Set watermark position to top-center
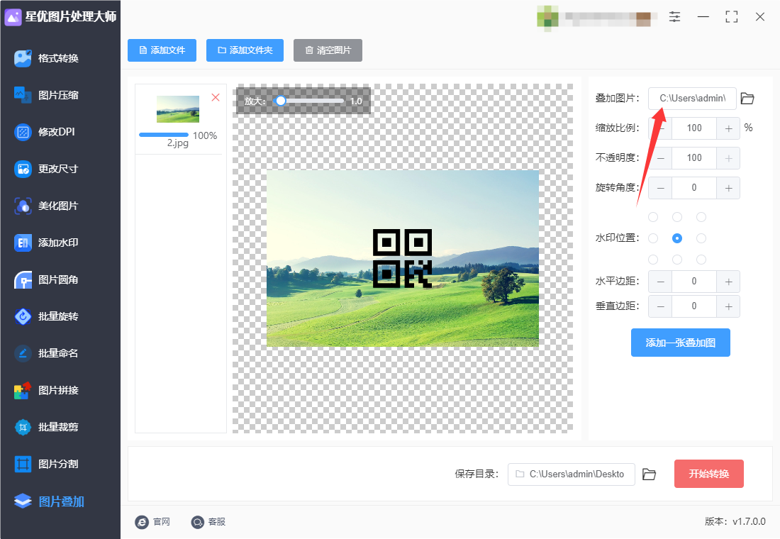The image size is (780, 539). pyautogui.click(x=677, y=217)
